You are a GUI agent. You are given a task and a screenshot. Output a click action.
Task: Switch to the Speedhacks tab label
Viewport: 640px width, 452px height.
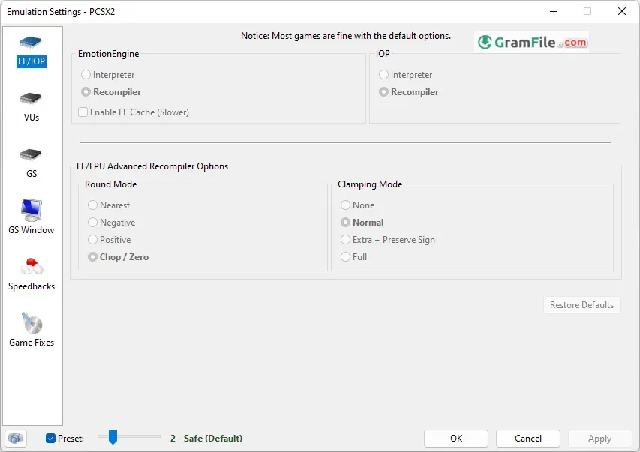point(32,286)
